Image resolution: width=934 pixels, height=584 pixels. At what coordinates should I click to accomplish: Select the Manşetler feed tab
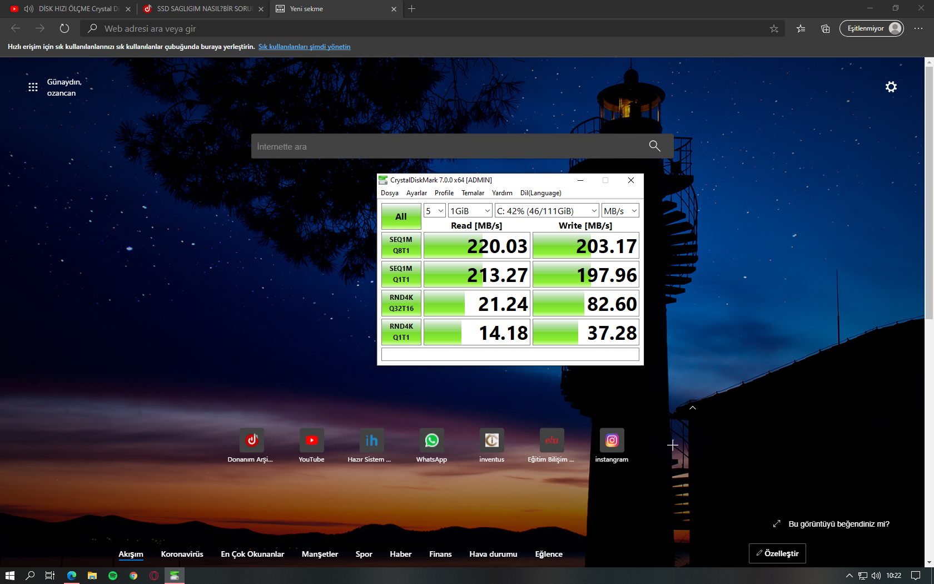click(x=320, y=554)
